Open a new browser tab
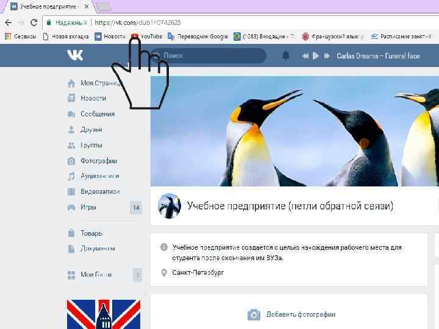439x329 pixels. coord(103,7)
